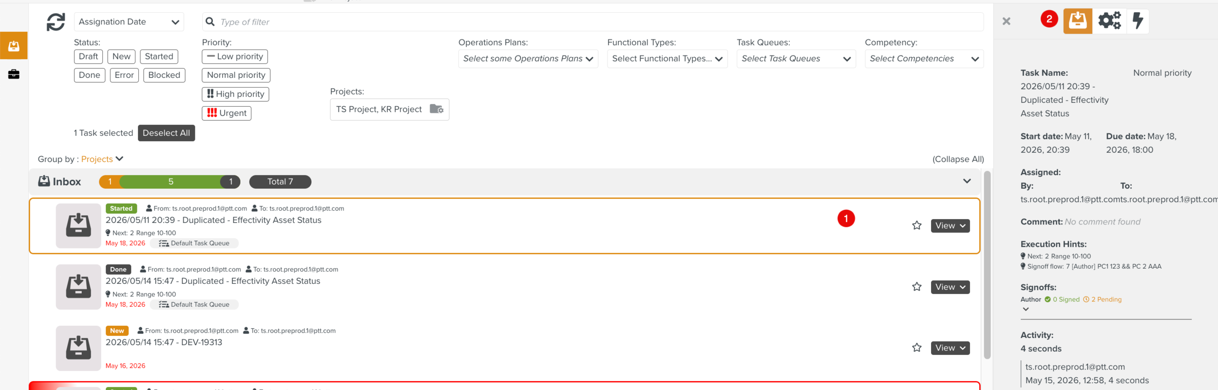Close the task details panel
The image size is (1218, 390).
pyautogui.click(x=1007, y=21)
